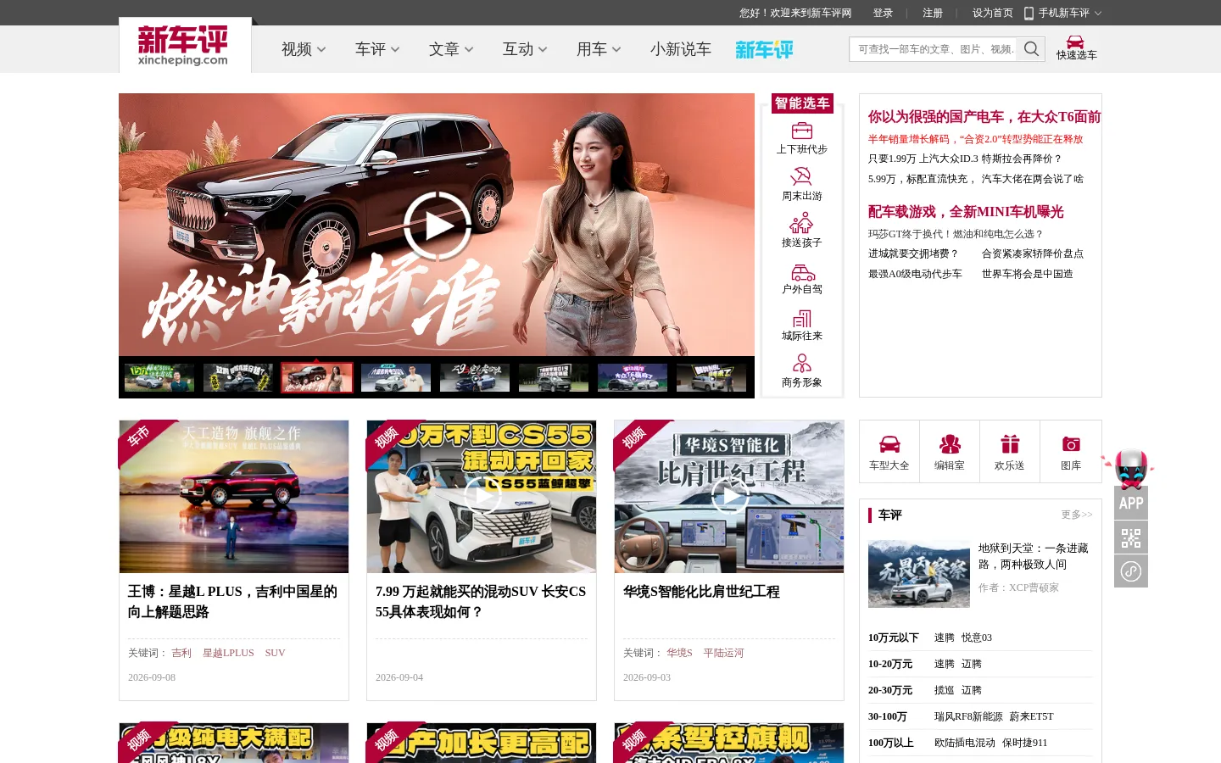Select the fourth carousel thumbnail
Viewport: 1221px width, 763px height.
[x=396, y=377]
